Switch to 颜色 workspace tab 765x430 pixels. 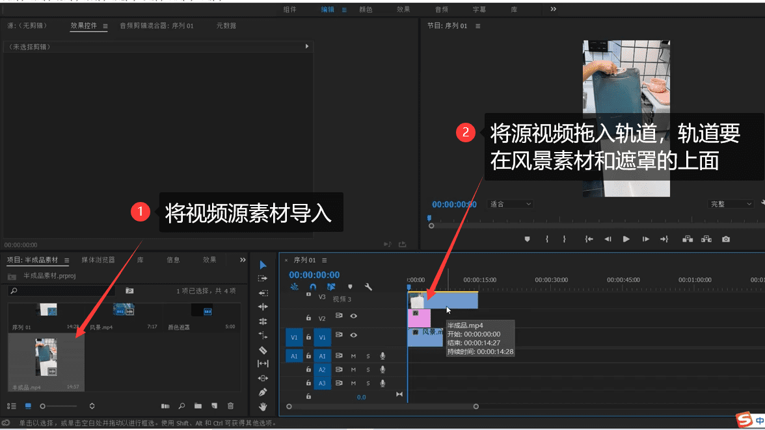(366, 9)
